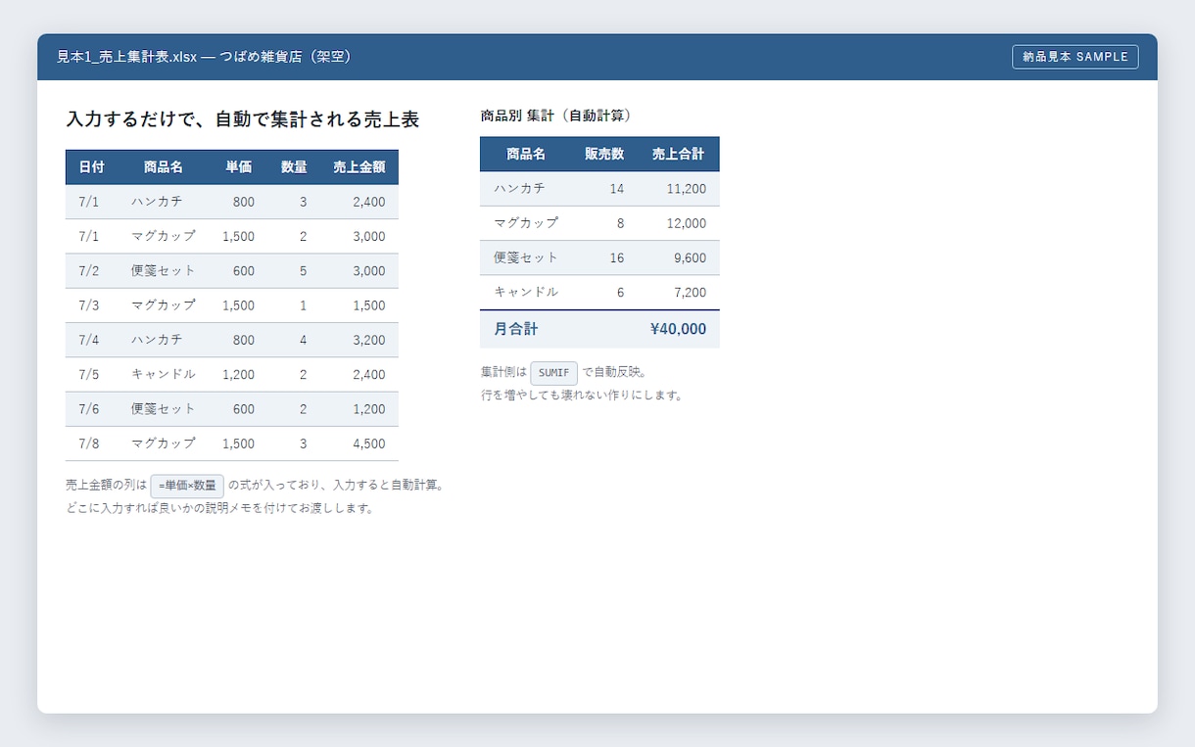Click the 売上金額 column header
The image size is (1195, 747).
(x=359, y=167)
